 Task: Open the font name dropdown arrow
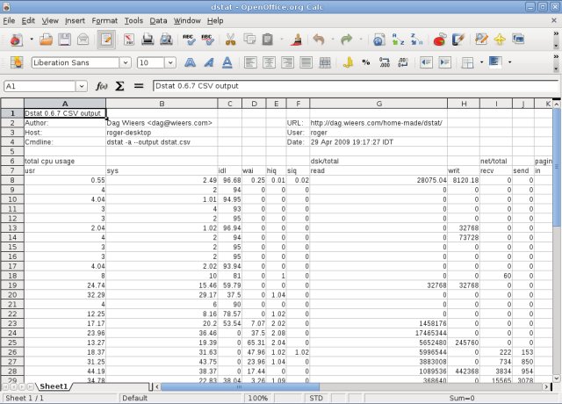point(125,62)
